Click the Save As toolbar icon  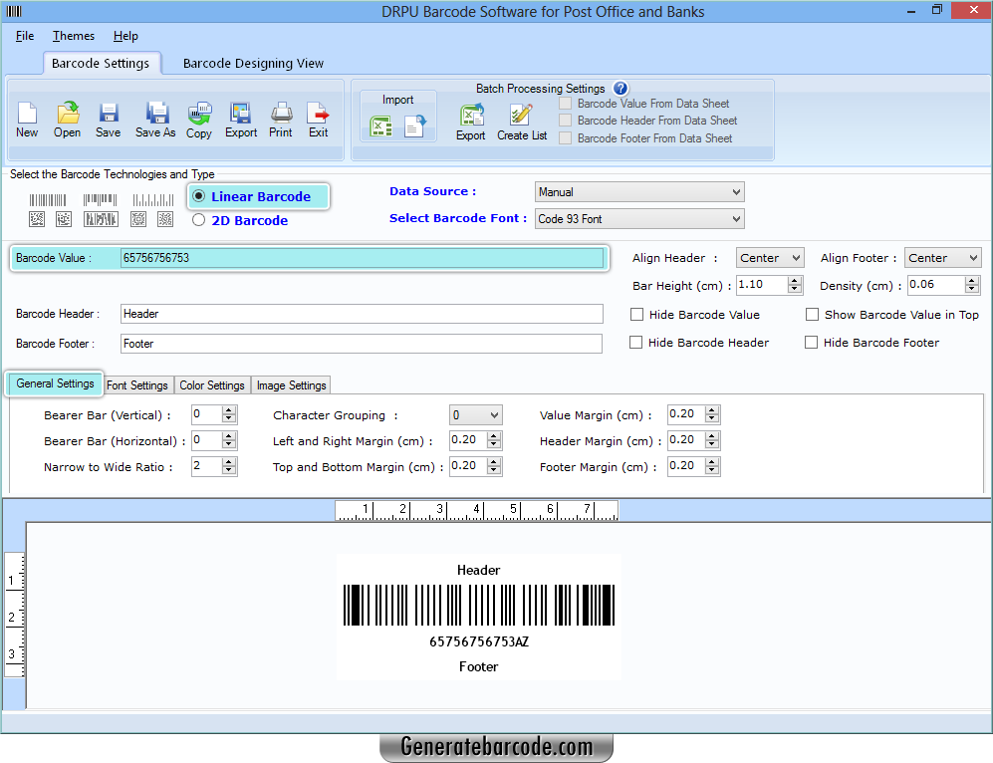[x=156, y=113]
